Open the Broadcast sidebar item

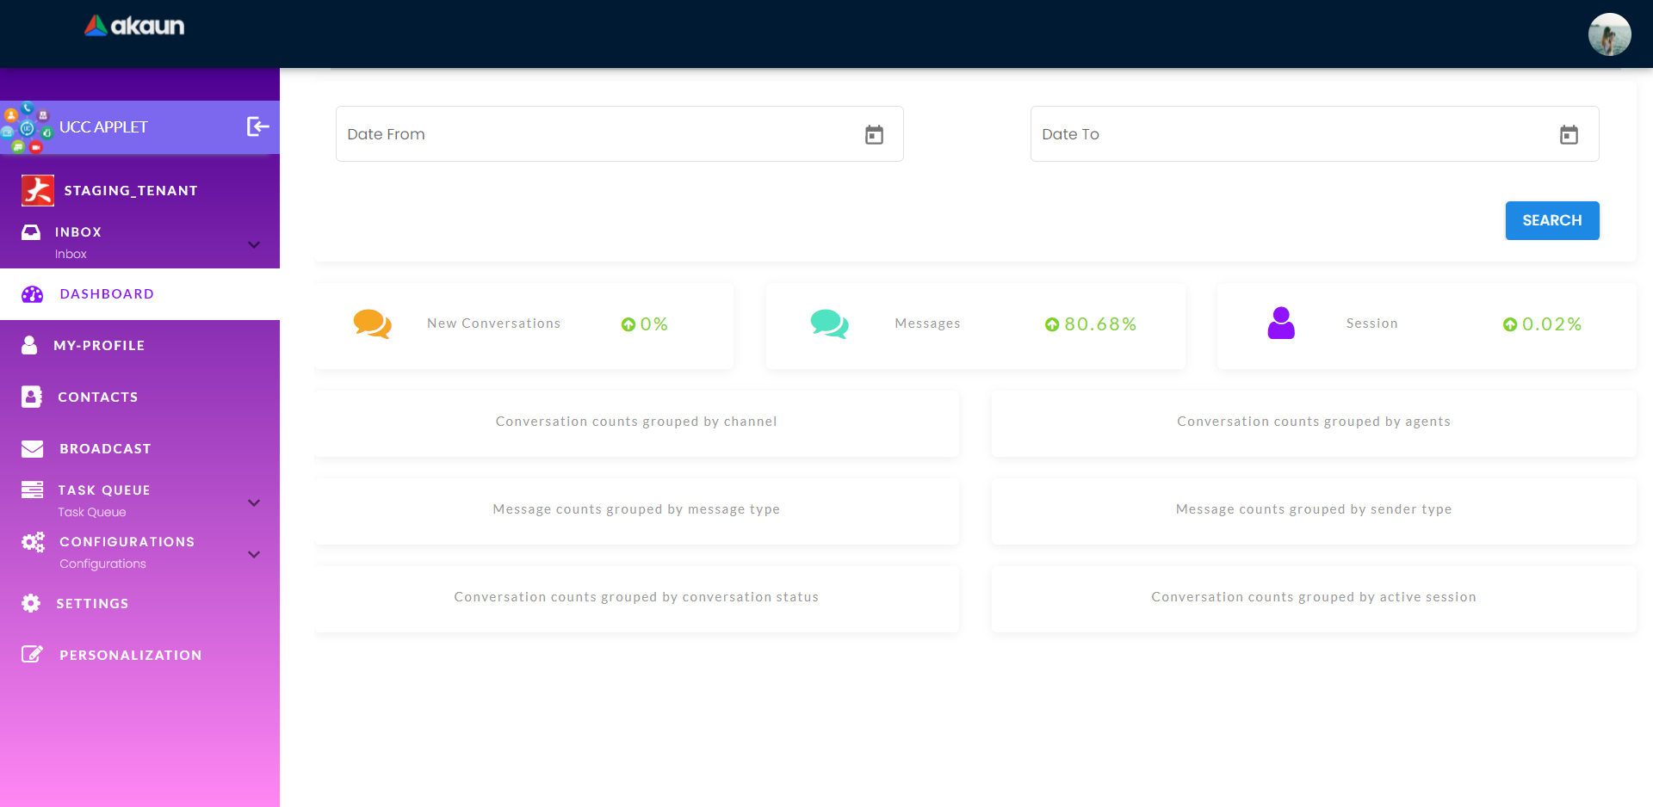[x=105, y=448]
